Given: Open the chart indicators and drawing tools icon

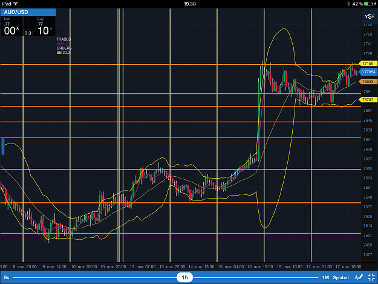Looking at the screenshot, I should pyautogui.click(x=359, y=277).
